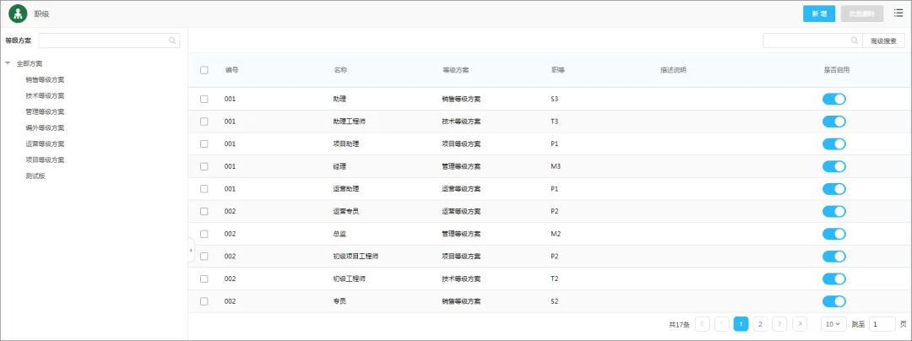The width and height of the screenshot is (912, 341).
Task: Open the list menu icon beside 批量删除
Action: [x=898, y=14]
